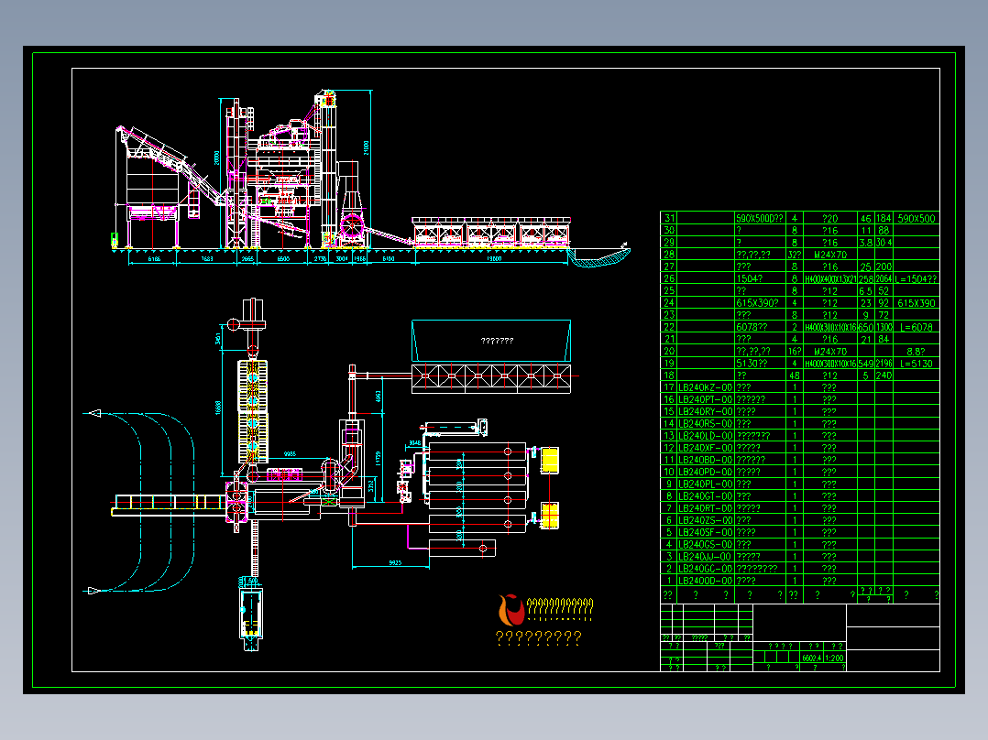Click item number 17 in the parts table

click(x=669, y=387)
